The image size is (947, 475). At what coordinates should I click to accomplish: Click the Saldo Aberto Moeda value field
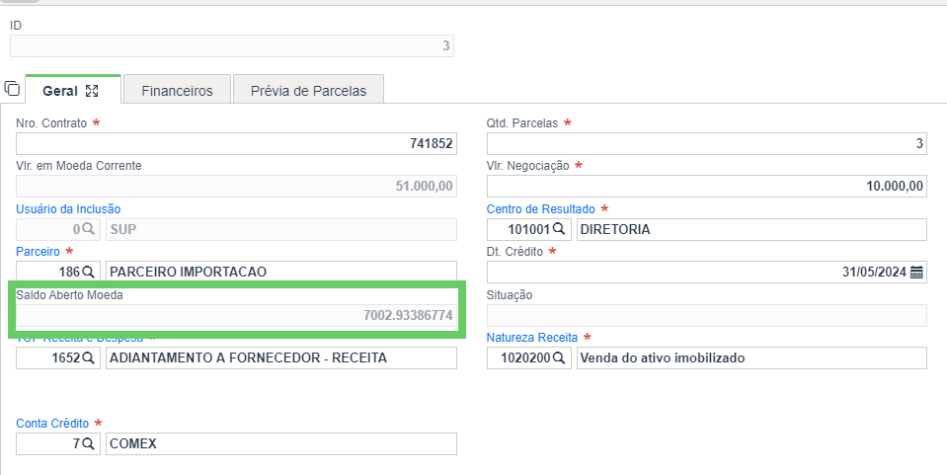236,315
